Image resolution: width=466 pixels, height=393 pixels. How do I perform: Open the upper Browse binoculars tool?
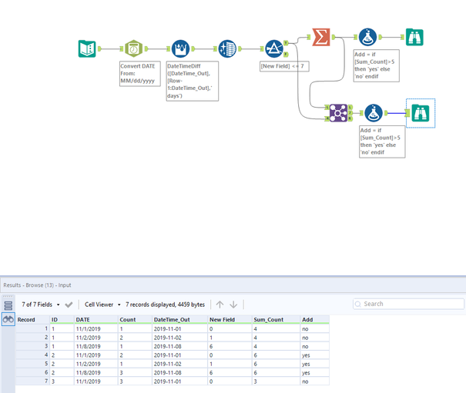click(414, 37)
